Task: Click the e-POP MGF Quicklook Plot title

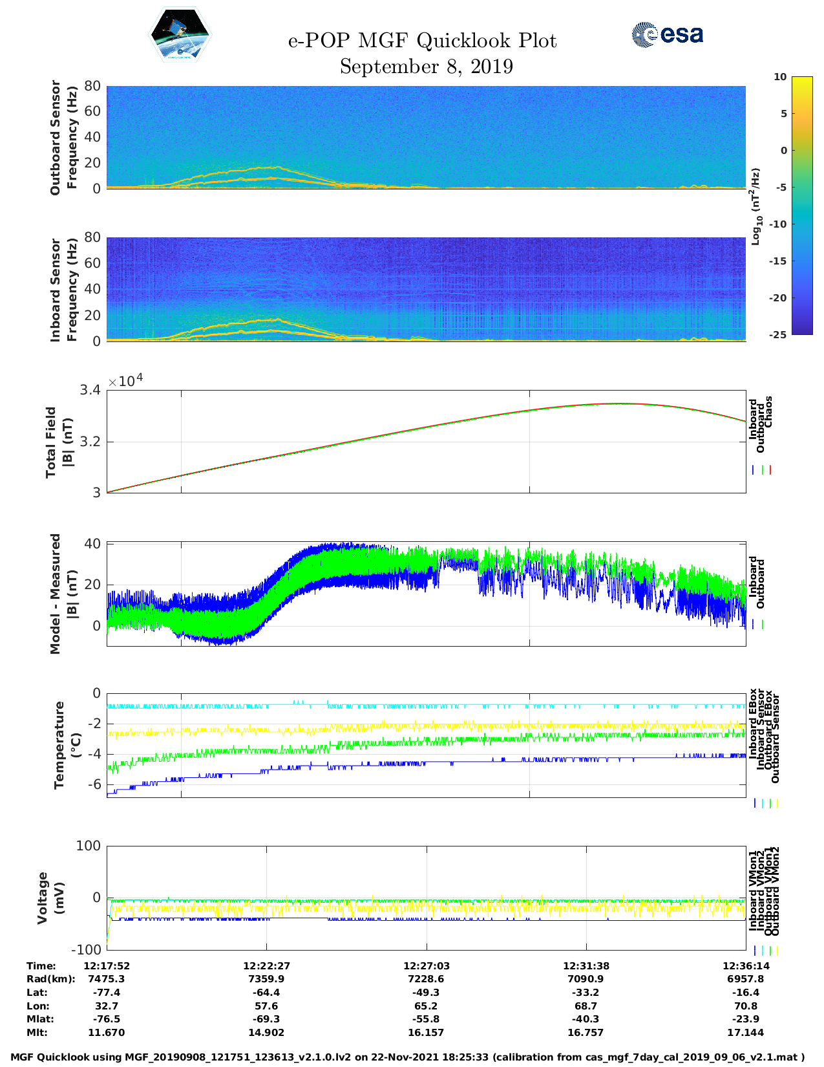Action: tap(422, 41)
